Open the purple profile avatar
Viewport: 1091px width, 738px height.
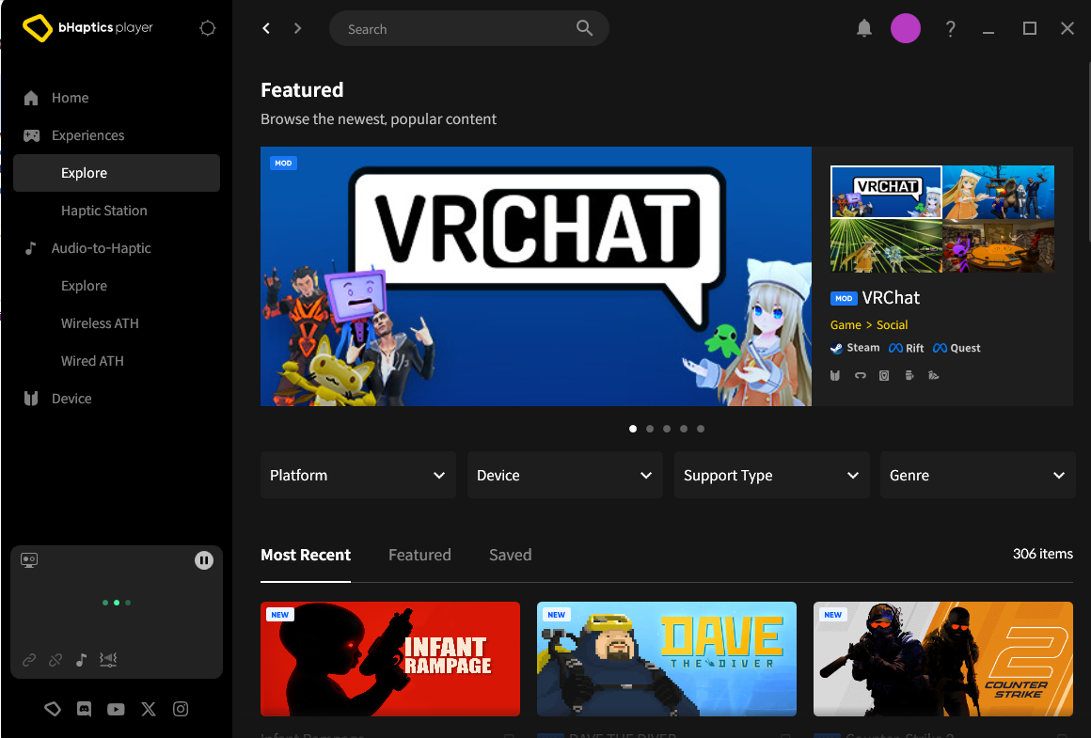(x=905, y=28)
